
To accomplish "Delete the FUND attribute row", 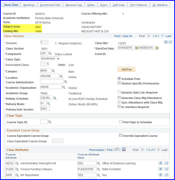I will pos(166,169).
